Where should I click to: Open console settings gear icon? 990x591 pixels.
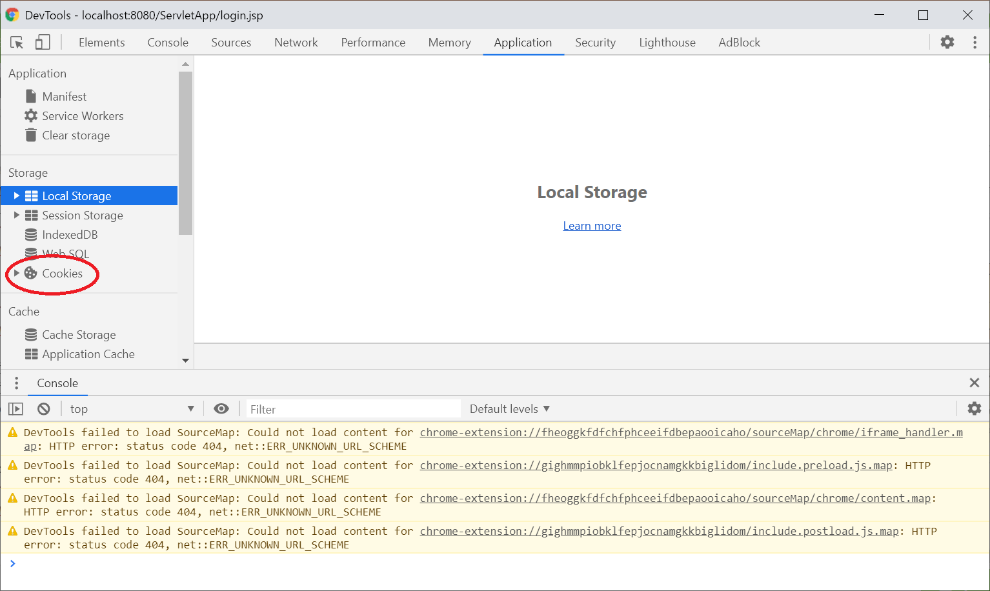[975, 408]
